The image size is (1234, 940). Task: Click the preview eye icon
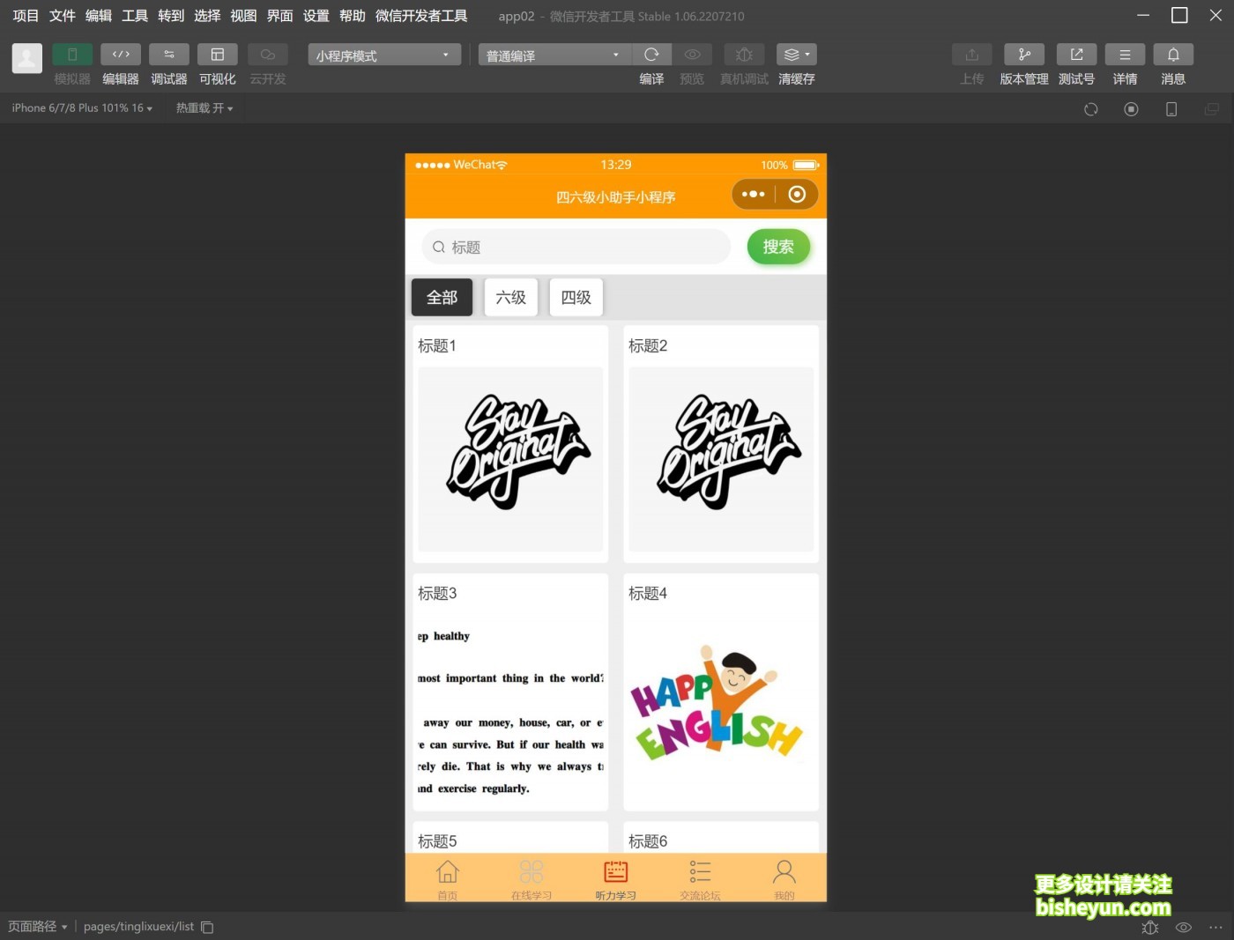click(x=692, y=55)
